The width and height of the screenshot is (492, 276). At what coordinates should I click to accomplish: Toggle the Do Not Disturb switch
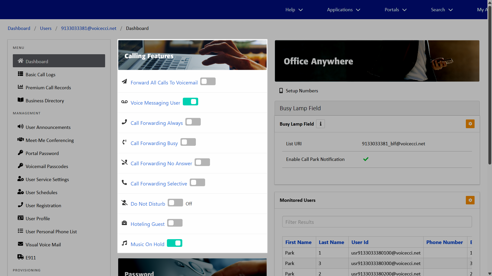tap(175, 203)
